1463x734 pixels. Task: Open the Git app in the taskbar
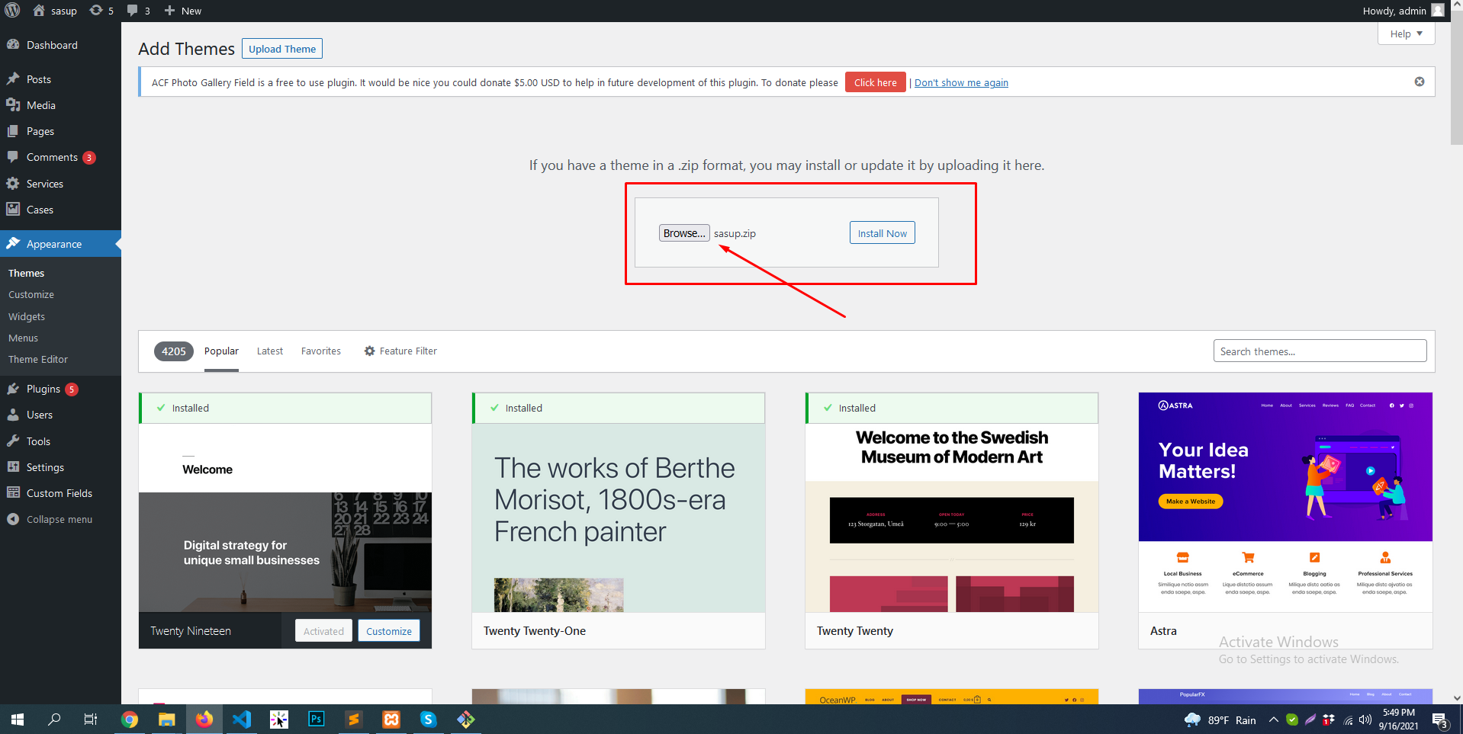point(466,720)
